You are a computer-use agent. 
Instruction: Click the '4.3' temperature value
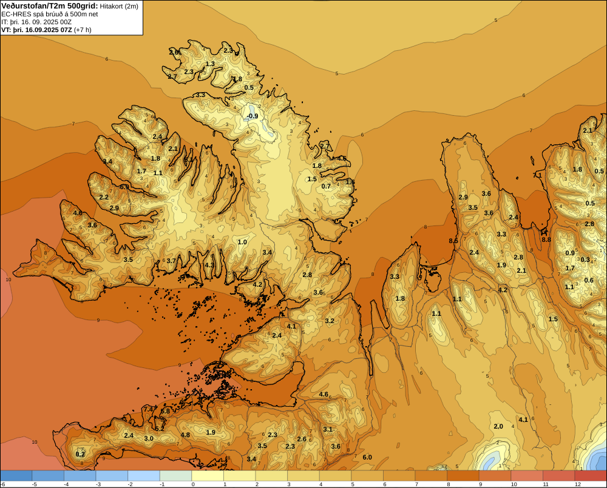point(209,266)
